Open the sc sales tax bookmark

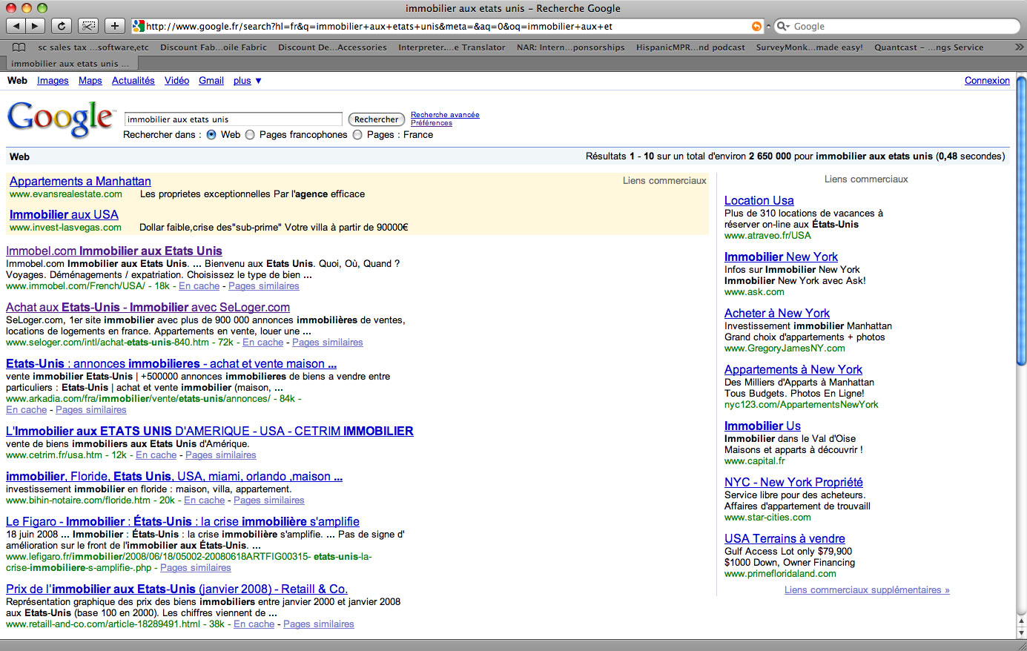[x=93, y=47]
